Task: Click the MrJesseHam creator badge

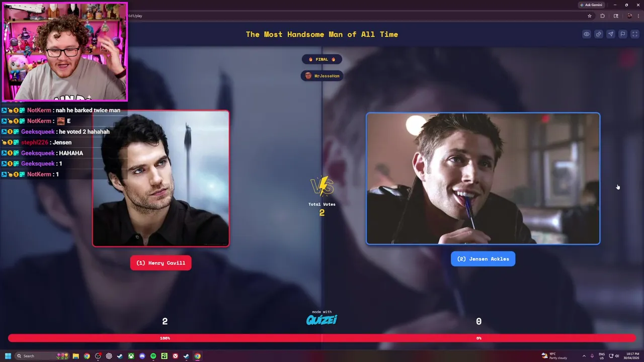Action: 322,76
